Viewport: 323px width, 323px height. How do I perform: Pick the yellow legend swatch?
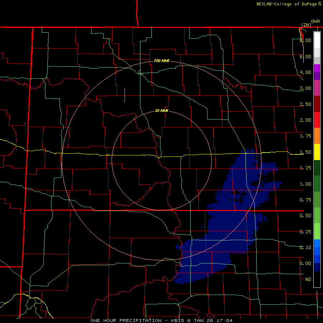click(x=317, y=152)
